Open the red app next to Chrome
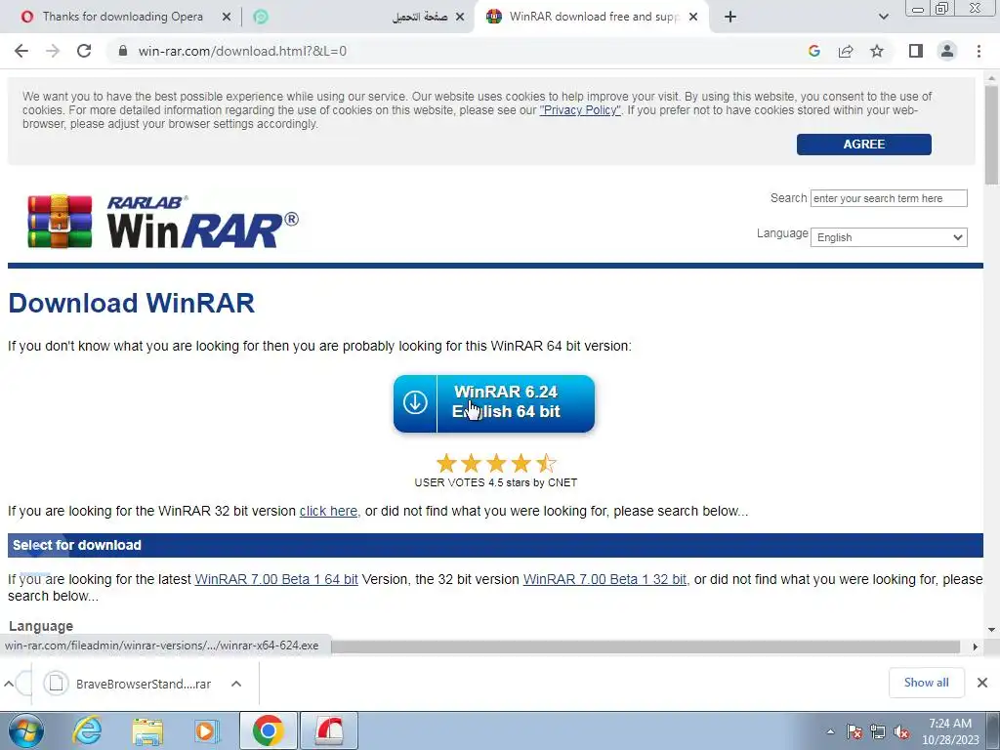The width and height of the screenshot is (1000, 750). (x=329, y=730)
